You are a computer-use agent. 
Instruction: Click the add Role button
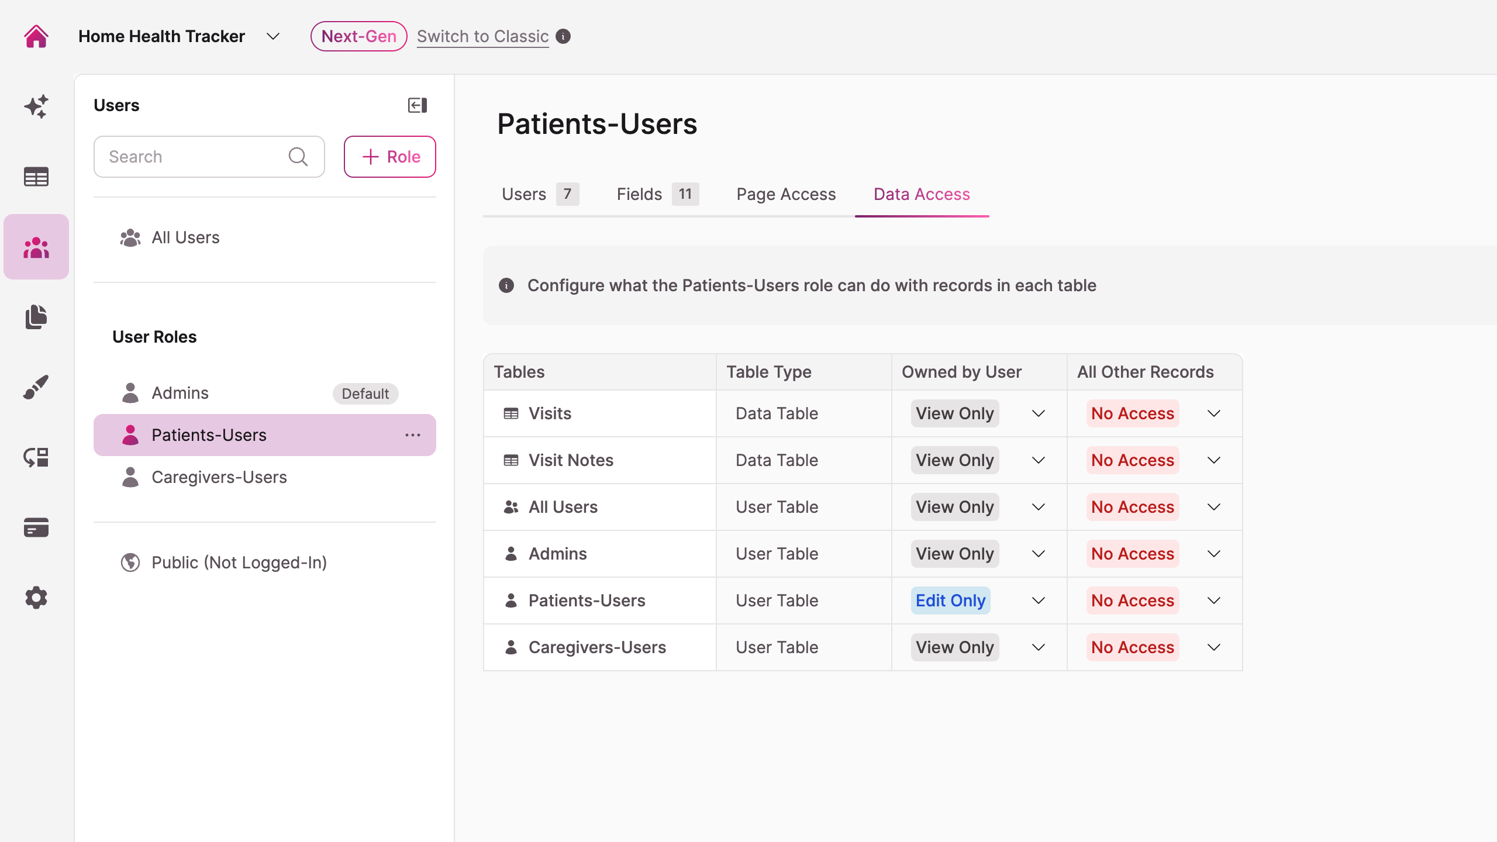(x=390, y=157)
